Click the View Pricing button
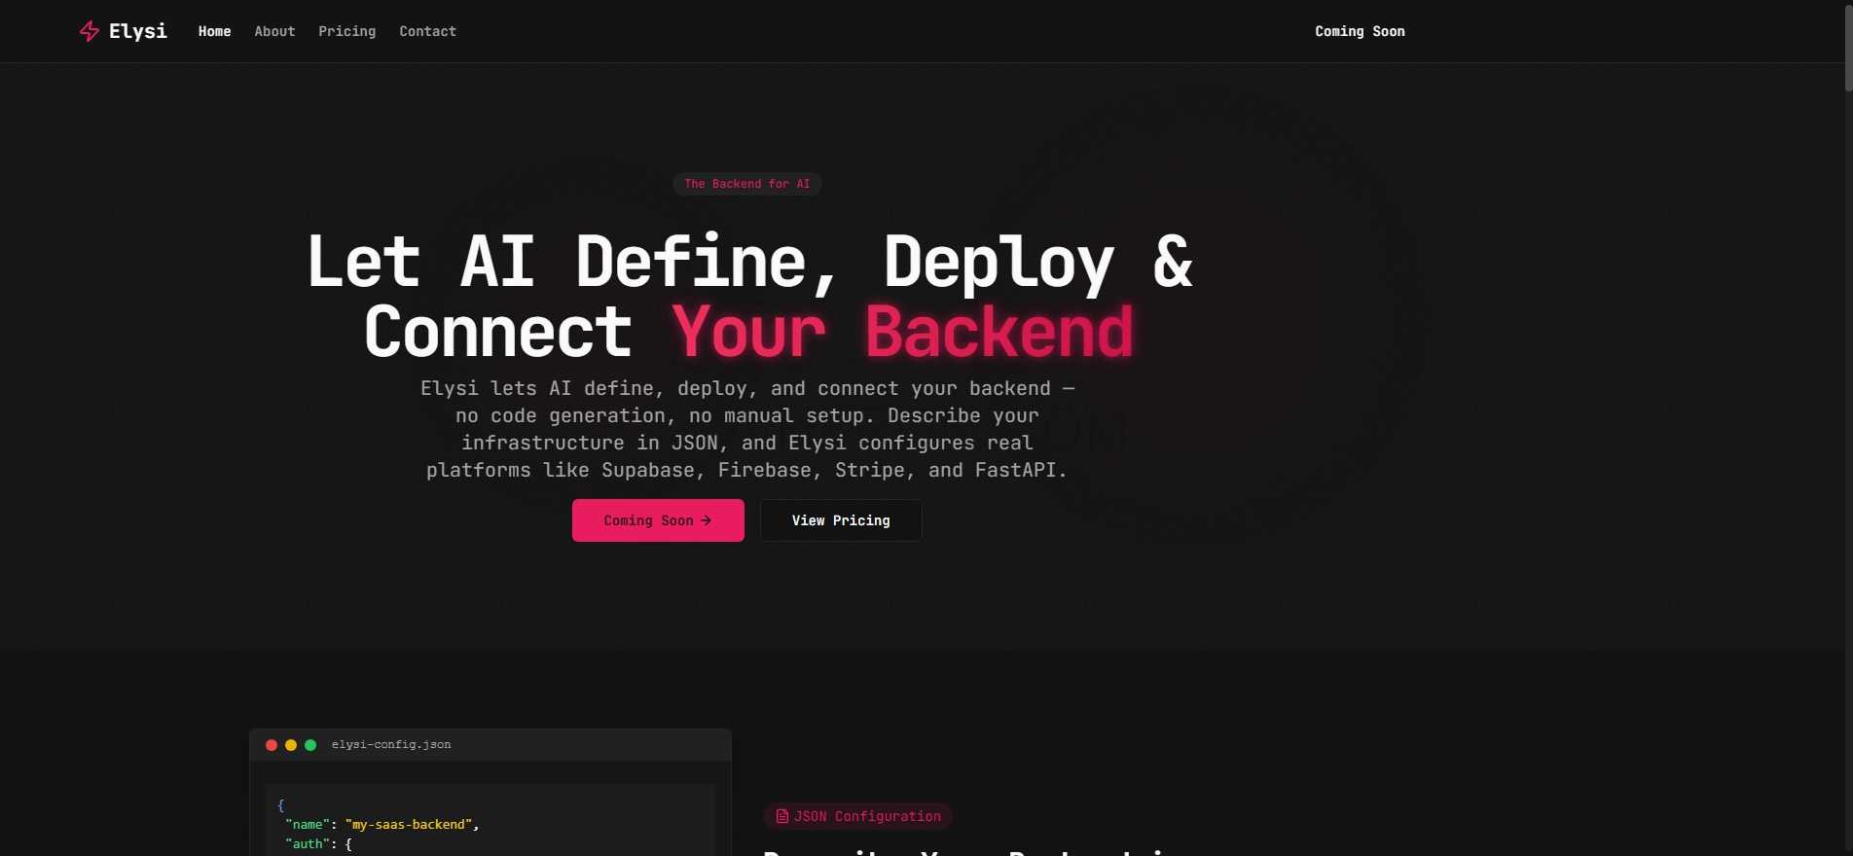 pyautogui.click(x=841, y=520)
